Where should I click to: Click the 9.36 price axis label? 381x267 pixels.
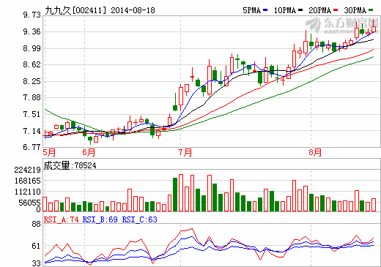click(32, 31)
